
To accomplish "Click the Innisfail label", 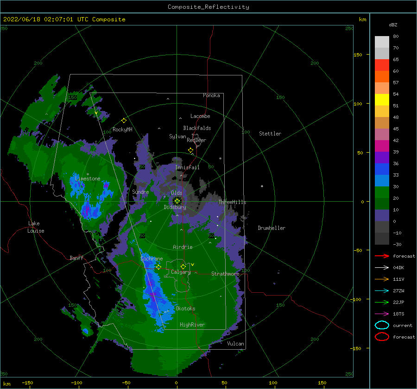I will click(187, 167).
